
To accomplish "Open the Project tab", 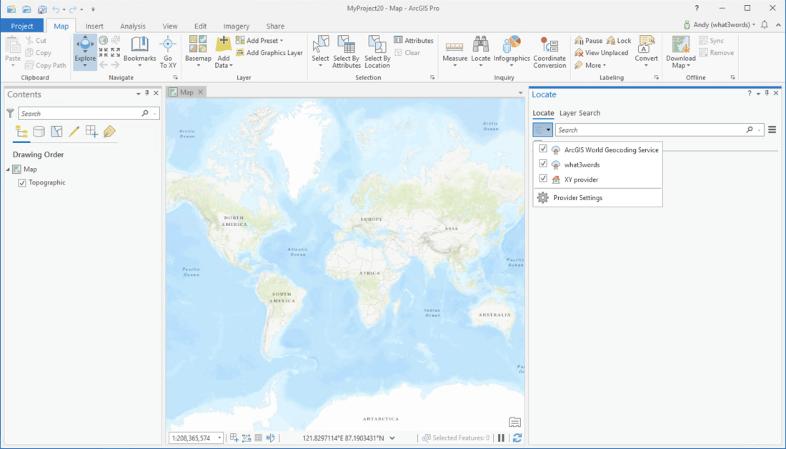I will pyautogui.click(x=22, y=26).
